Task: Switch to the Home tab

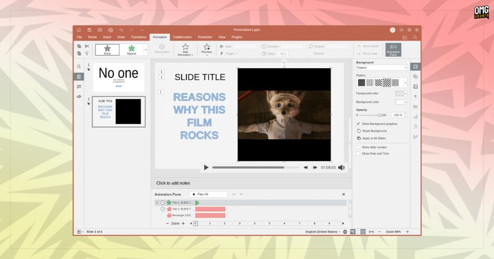Action: point(92,37)
